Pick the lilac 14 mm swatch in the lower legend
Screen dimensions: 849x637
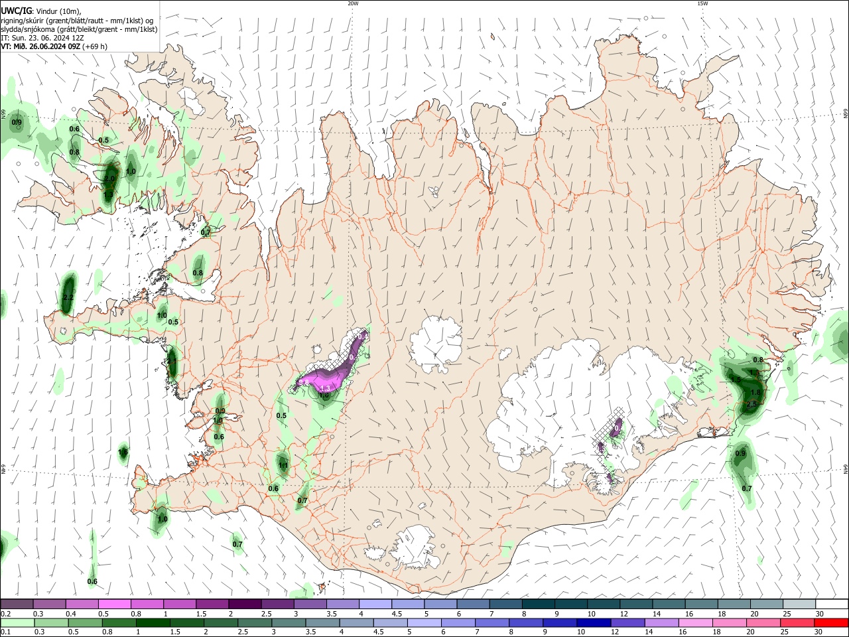click(x=661, y=623)
